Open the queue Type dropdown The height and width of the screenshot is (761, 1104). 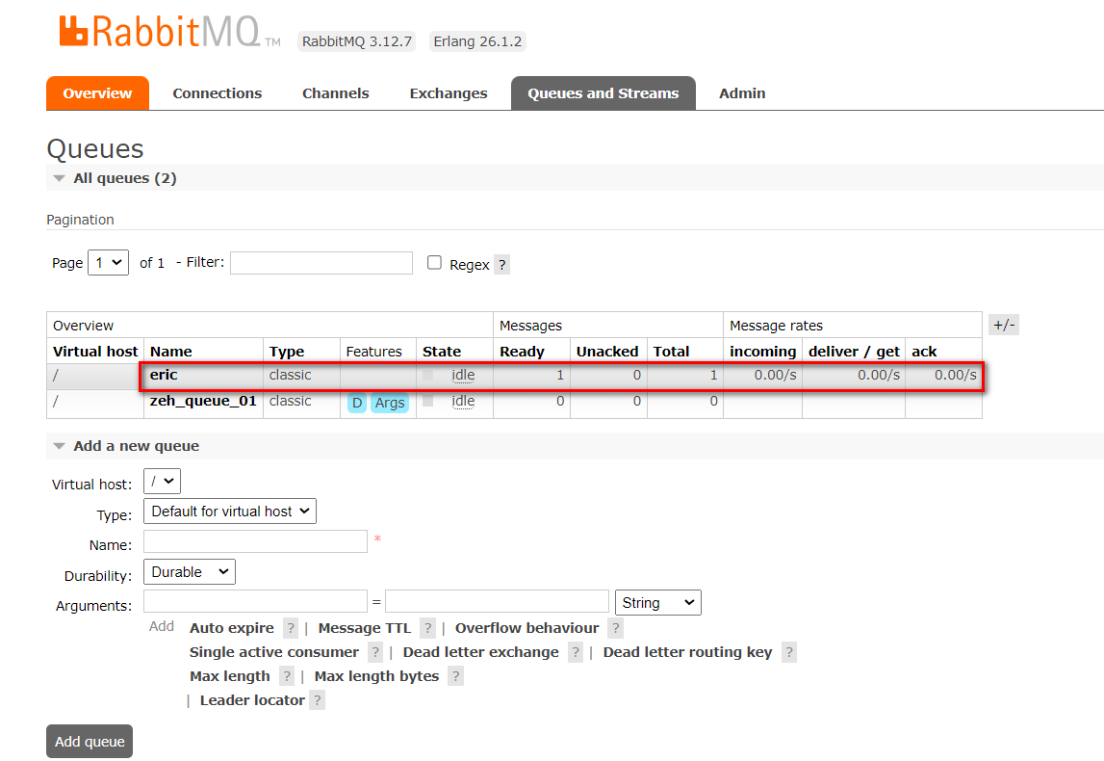tap(229, 512)
